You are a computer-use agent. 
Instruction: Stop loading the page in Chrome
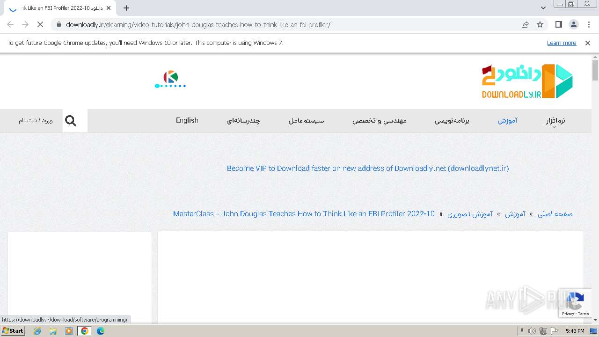[40, 24]
